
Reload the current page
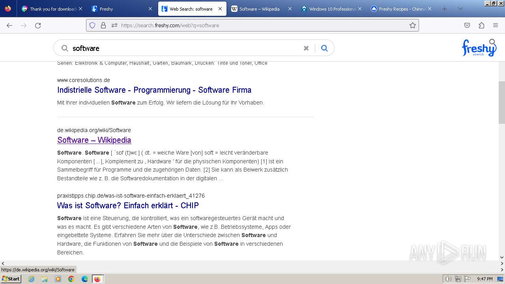tap(38, 25)
